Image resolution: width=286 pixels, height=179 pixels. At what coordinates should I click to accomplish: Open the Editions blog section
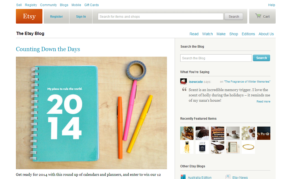point(248,34)
